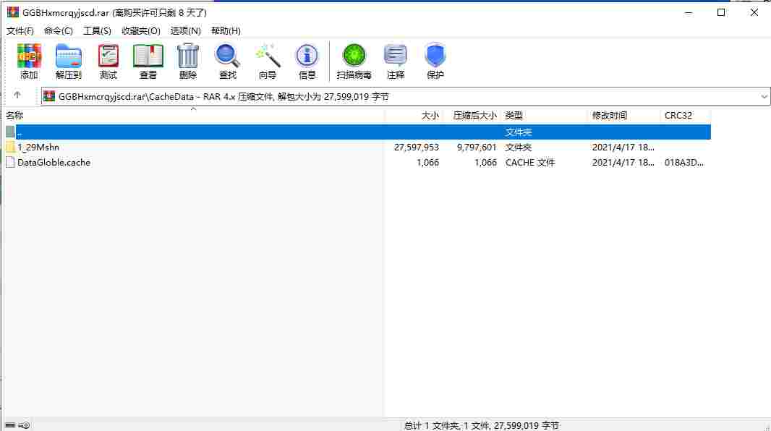Click DataGloble.cache modified date cell
771x431 pixels.
(623, 162)
